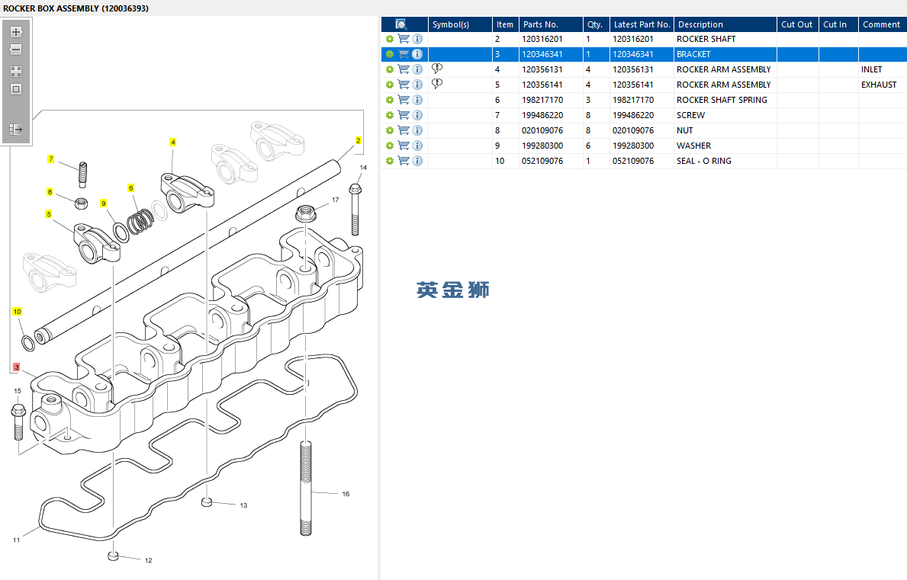Click the four-squares grid view icon

[15, 71]
